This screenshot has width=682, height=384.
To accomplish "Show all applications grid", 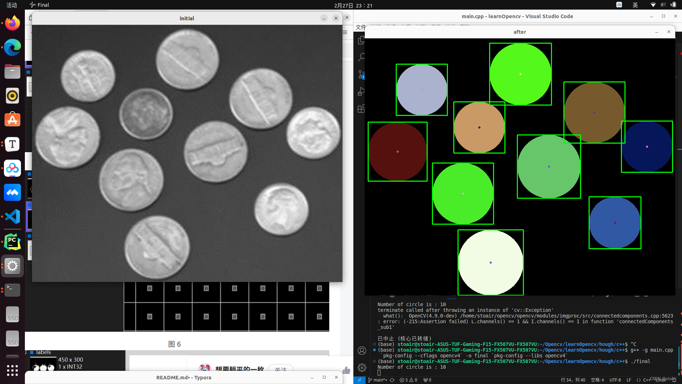I will (x=12, y=370).
